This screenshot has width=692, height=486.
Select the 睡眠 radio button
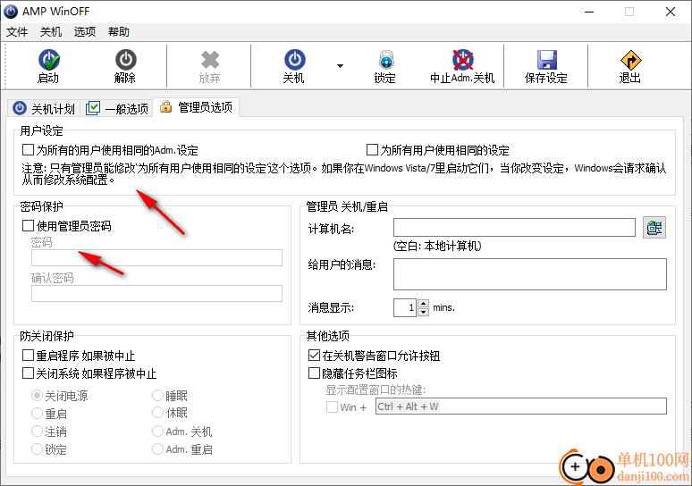point(158,395)
